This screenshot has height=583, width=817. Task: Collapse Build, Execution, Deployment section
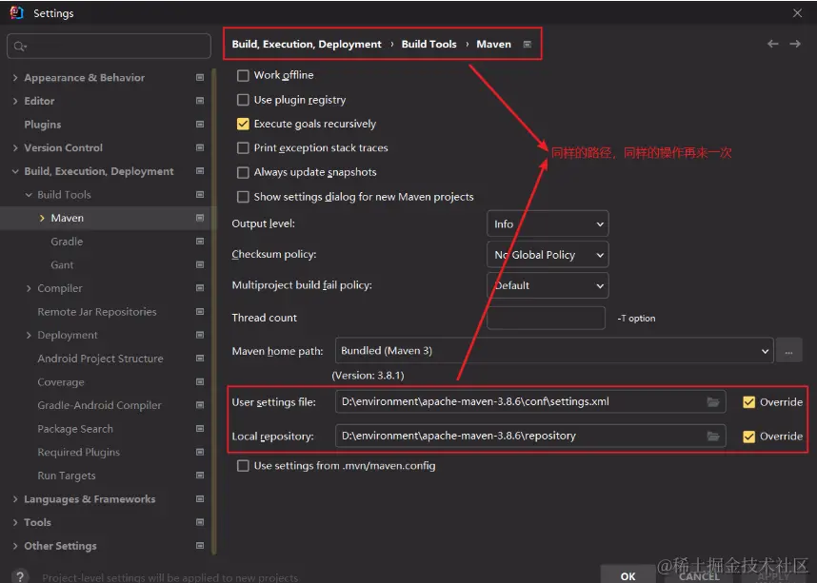tap(15, 171)
